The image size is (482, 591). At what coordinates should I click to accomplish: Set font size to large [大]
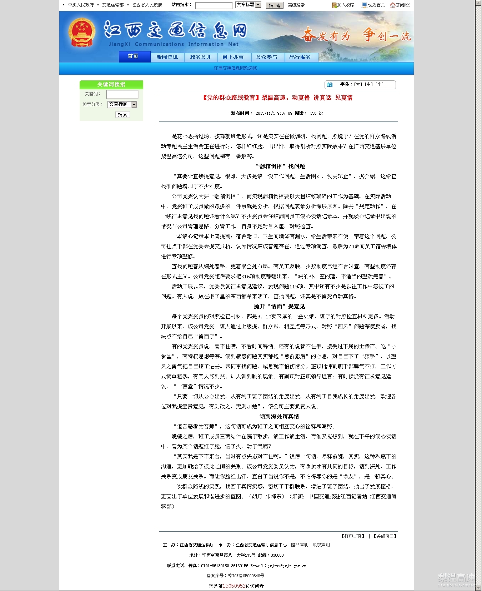tap(358, 84)
